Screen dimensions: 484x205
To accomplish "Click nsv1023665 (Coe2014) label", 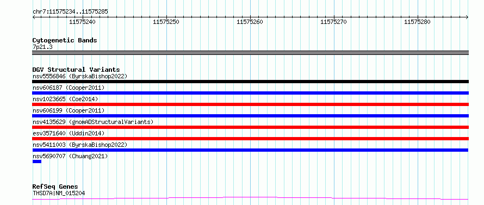I will (65, 99).
